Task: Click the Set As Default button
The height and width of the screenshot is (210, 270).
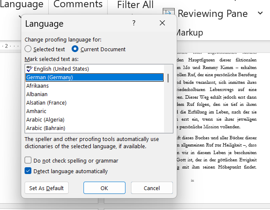Action: click(x=47, y=188)
